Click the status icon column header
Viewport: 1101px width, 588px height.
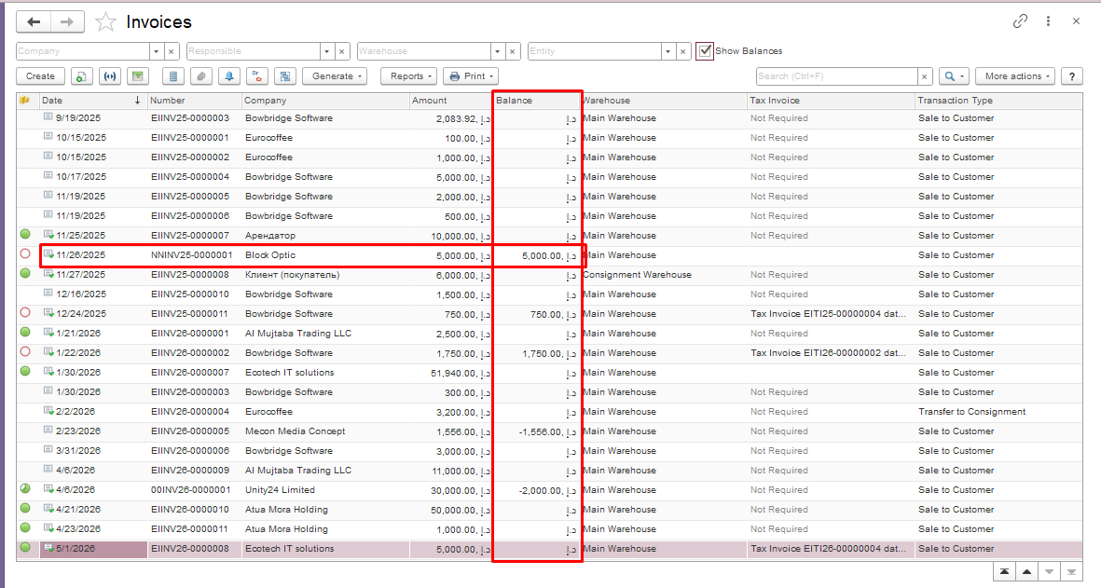tap(26, 101)
